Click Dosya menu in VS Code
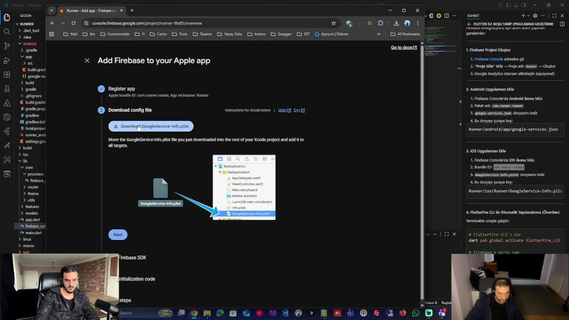The width and height of the screenshot is (569, 320). (18, 5)
